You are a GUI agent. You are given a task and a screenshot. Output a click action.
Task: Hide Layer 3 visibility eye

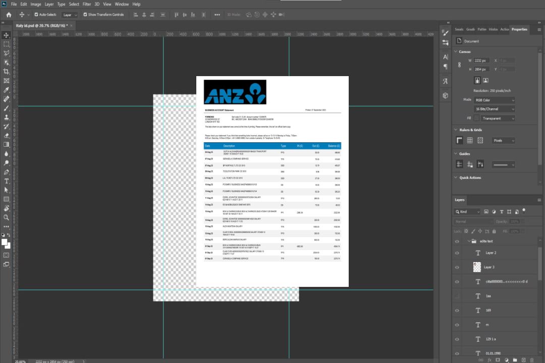[x=457, y=268]
